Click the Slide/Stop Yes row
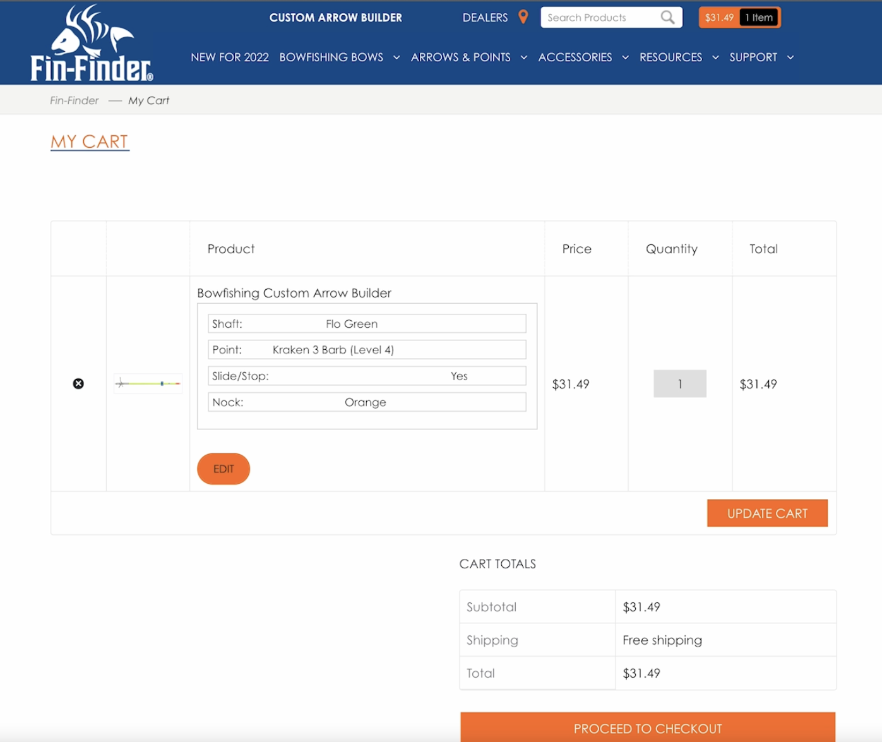The image size is (882, 742). pyautogui.click(x=367, y=376)
